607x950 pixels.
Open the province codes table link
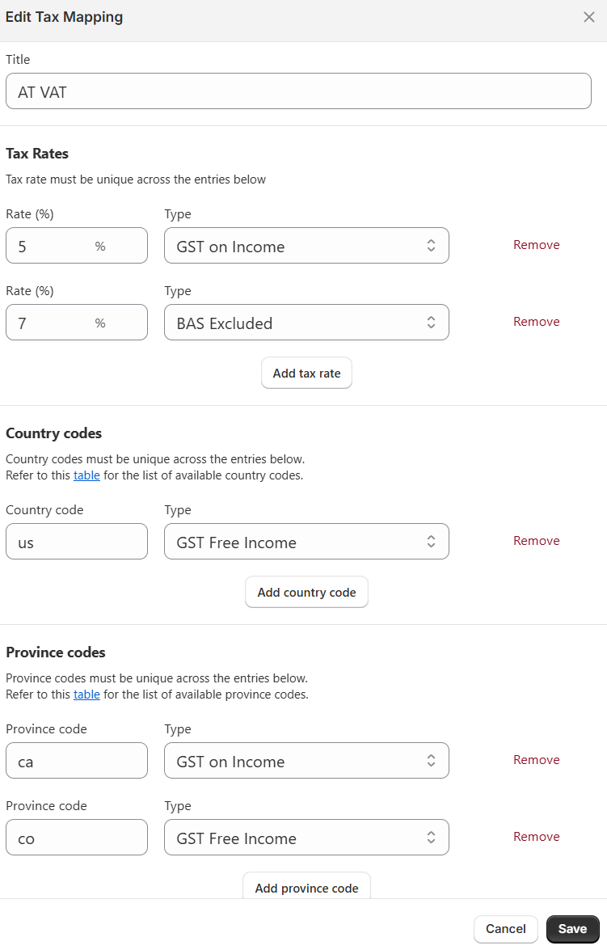pyautogui.click(x=86, y=695)
